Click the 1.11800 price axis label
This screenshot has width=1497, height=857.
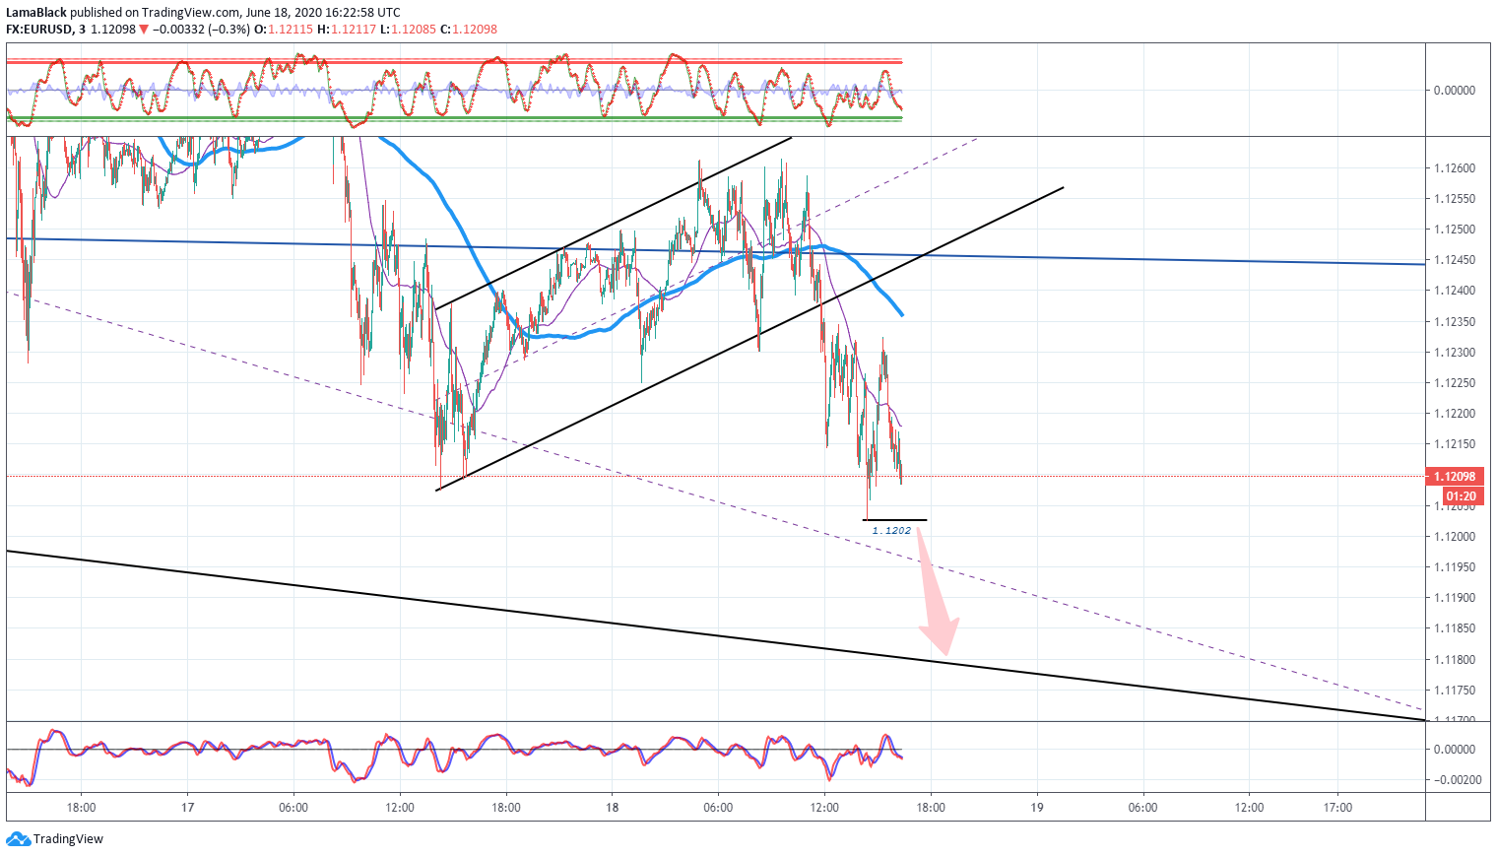(x=1455, y=660)
